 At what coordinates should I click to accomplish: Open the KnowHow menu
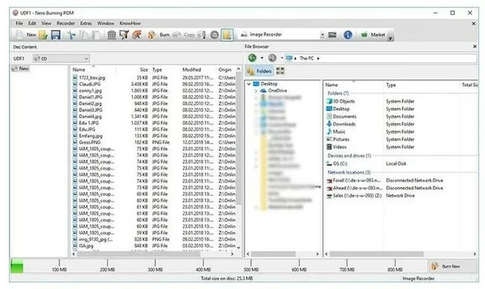coord(130,23)
